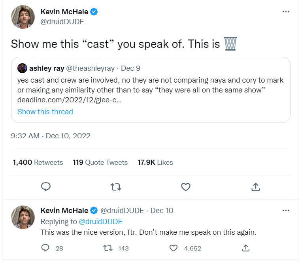This screenshot has width=300, height=262.
Task: Reply to the main Kevin McHale tweet
Action: pyautogui.click(x=46, y=187)
